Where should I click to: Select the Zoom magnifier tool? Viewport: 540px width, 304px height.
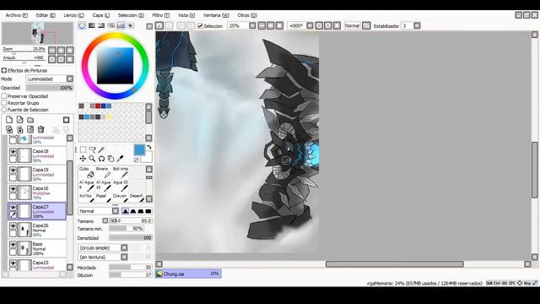coord(92,159)
